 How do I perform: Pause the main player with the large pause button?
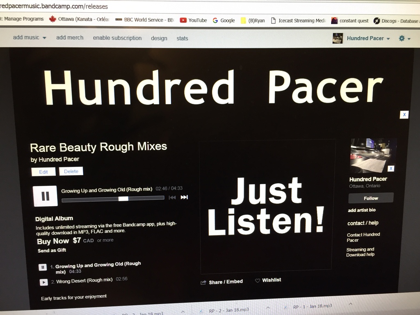45,196
